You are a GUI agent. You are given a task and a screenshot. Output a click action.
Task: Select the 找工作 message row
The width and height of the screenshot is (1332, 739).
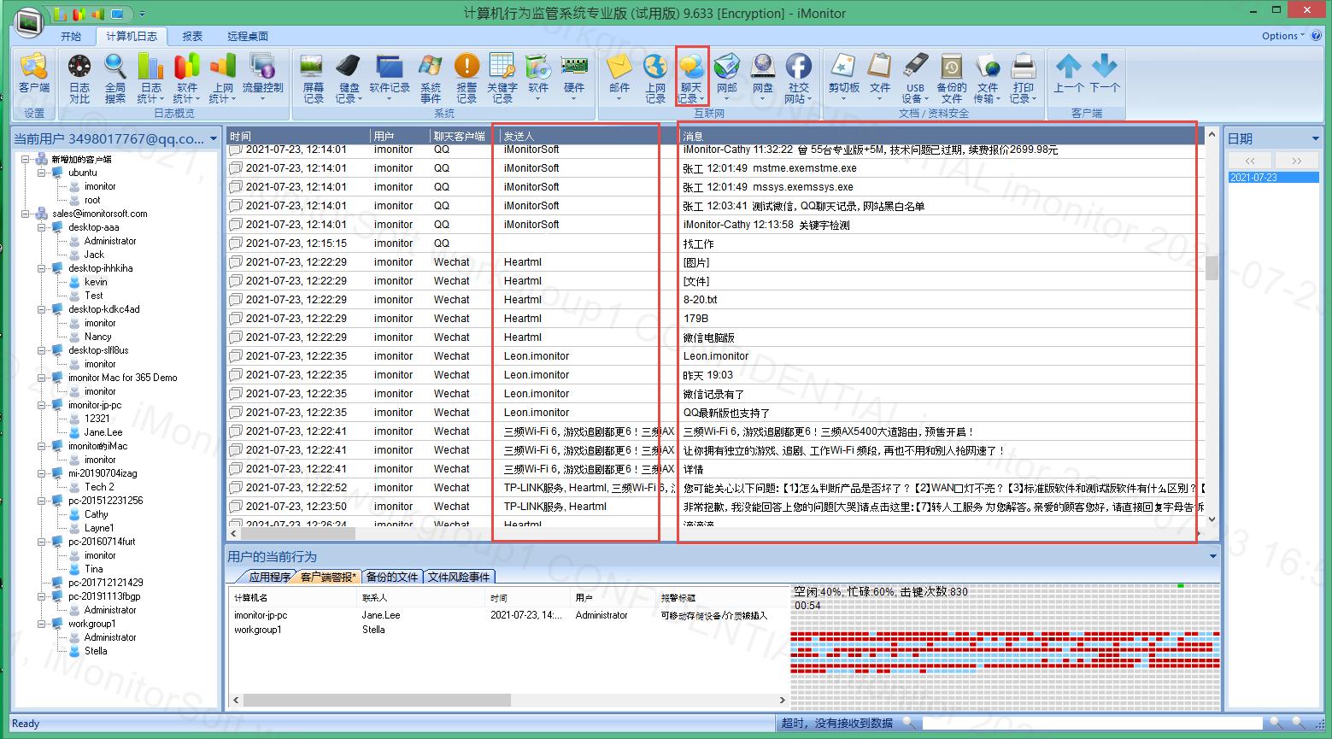[716, 243]
